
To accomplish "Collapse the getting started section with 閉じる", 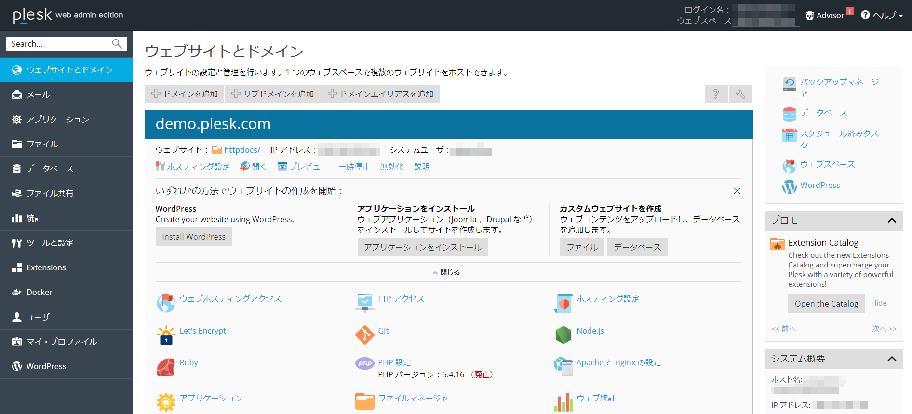I will click(x=446, y=272).
